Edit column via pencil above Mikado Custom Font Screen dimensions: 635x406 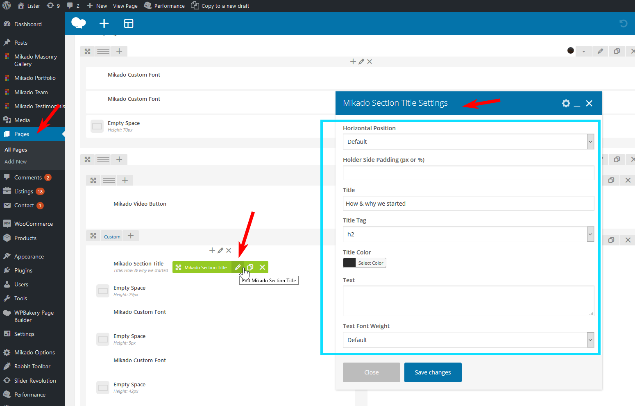point(361,61)
